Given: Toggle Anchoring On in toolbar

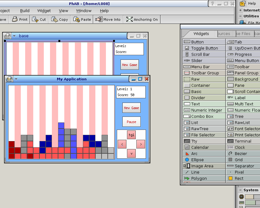Looking at the screenshot, I should [x=142, y=19].
